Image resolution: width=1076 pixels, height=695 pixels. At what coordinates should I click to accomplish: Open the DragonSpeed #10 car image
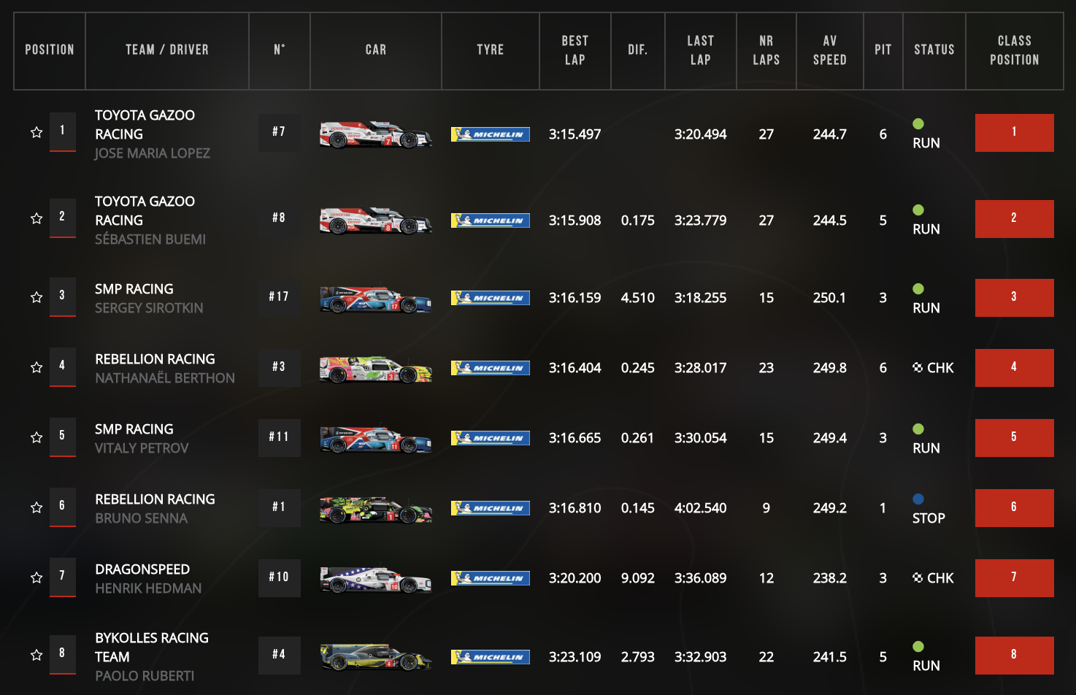(x=376, y=579)
